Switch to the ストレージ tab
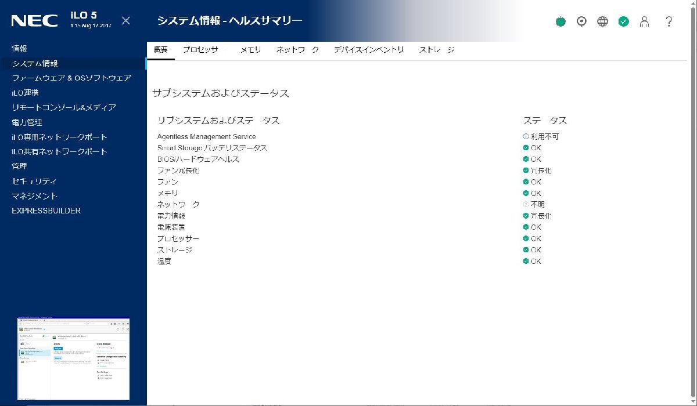697x406 pixels. click(x=437, y=50)
